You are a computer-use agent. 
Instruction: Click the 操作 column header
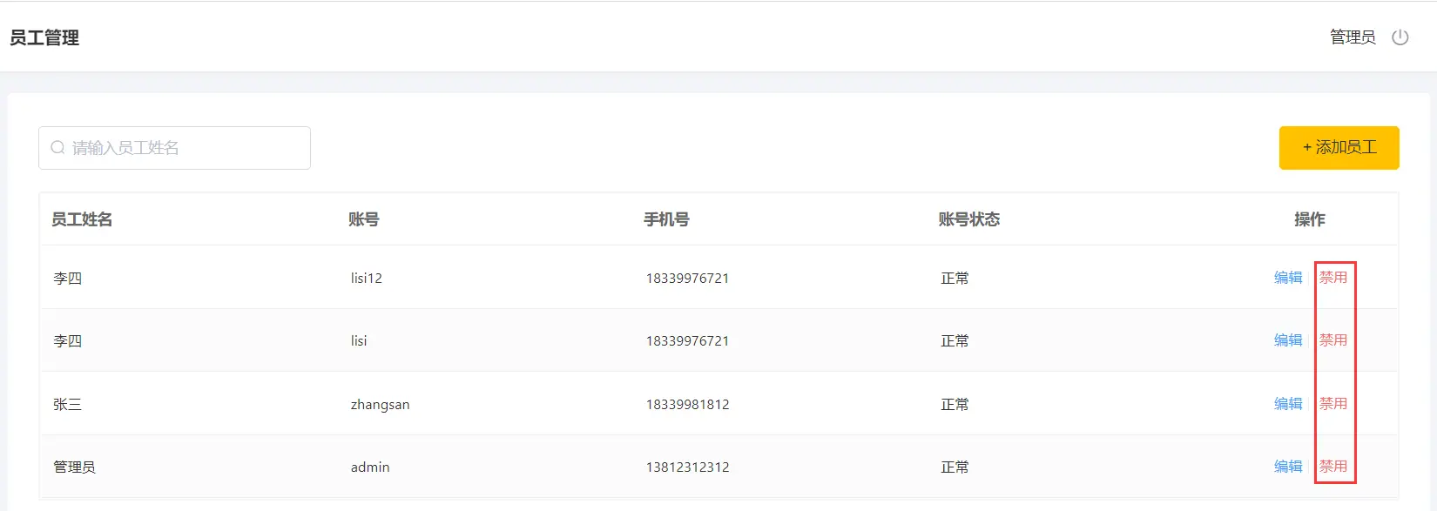1310,219
